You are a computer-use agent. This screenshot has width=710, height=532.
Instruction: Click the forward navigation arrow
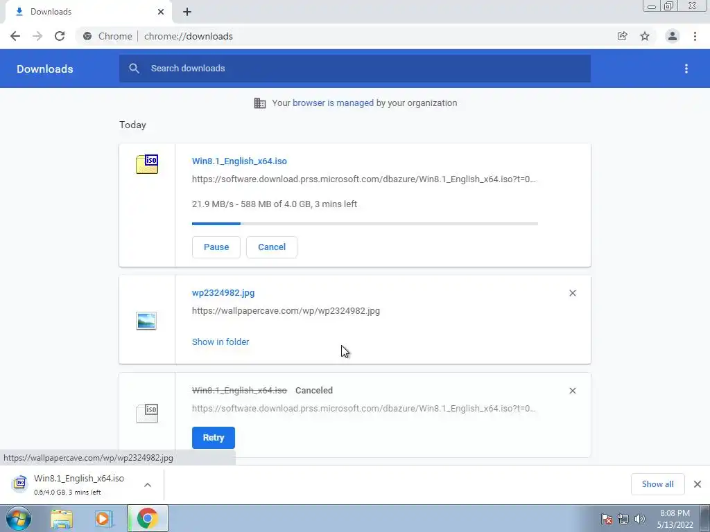pyautogui.click(x=37, y=36)
